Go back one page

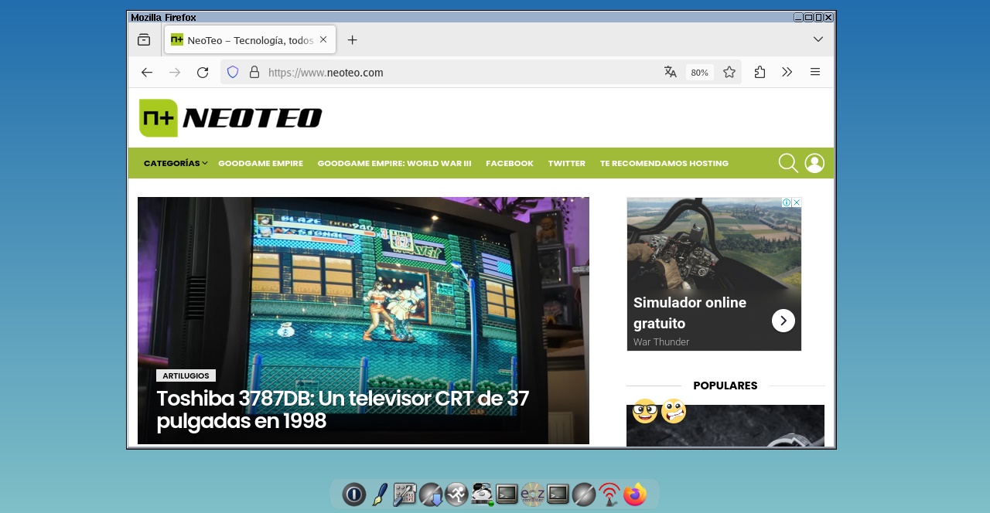[147, 72]
